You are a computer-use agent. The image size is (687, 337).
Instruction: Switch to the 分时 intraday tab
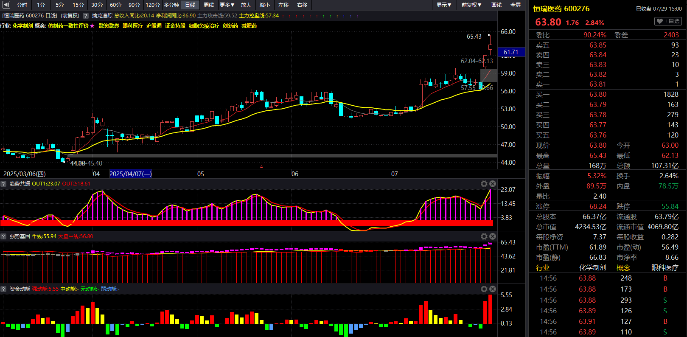(x=22, y=5)
